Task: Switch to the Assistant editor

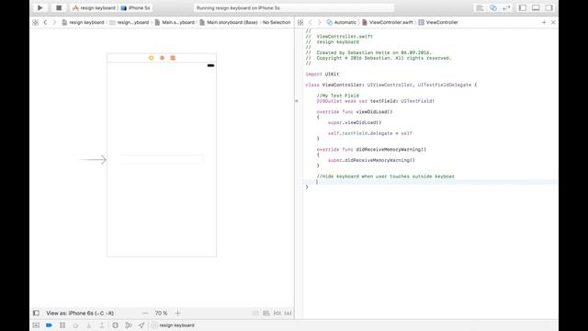Action: coord(493,8)
